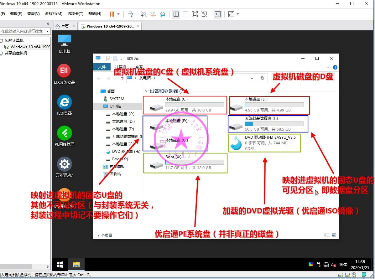The width and height of the screenshot is (375, 279).
Task: Click the stretch guest display icon
Action: click(x=231, y=14)
